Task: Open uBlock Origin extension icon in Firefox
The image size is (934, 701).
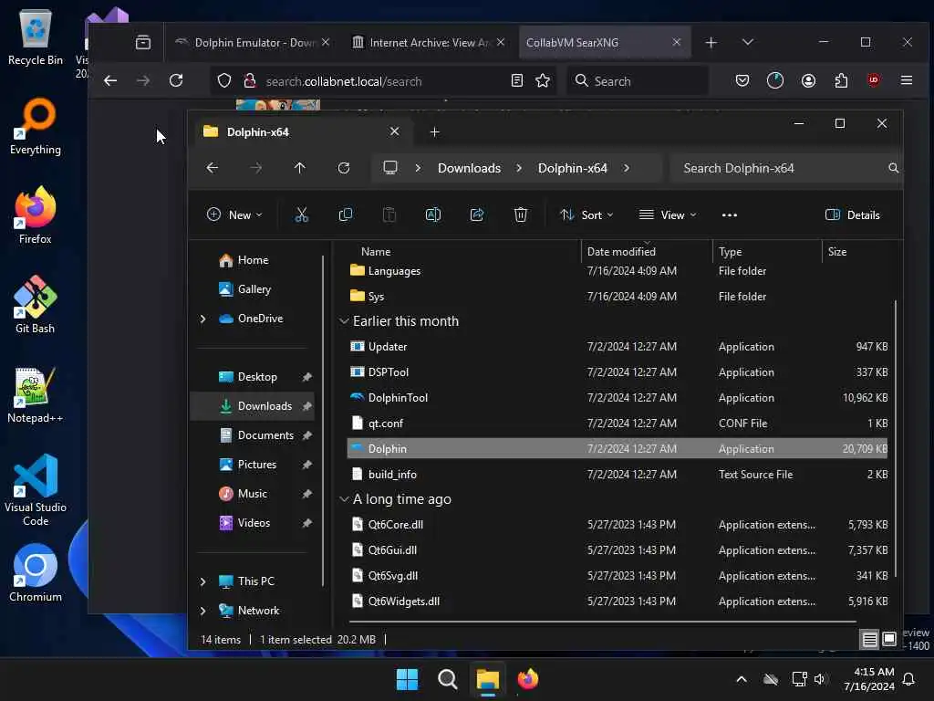Action: point(874,80)
